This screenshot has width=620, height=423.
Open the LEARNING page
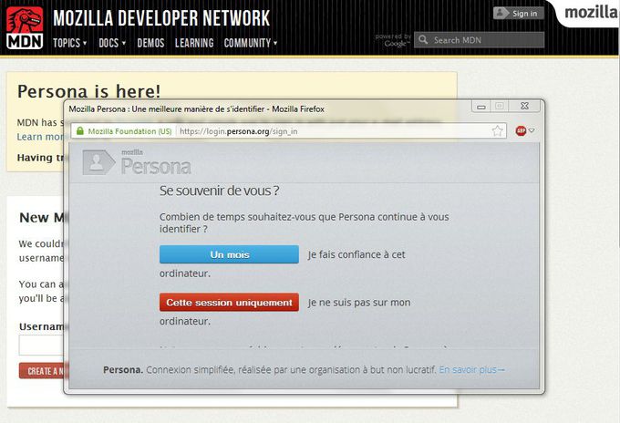[194, 43]
